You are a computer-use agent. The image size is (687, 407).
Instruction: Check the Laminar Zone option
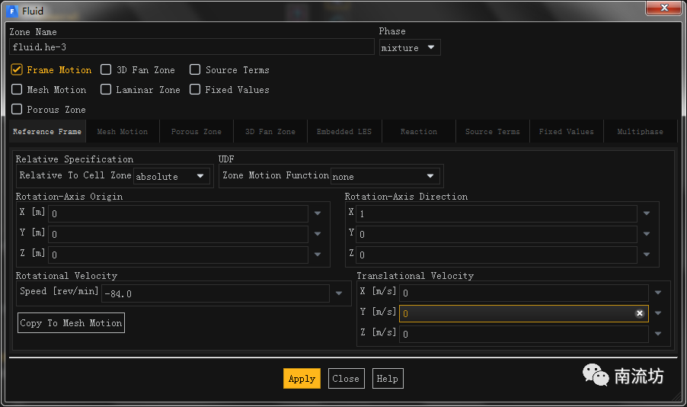point(107,90)
